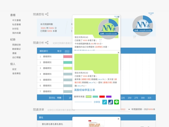Click the 書櫃 sidebar section heading
This screenshot has height=127, width=169.
(x=13, y=15)
